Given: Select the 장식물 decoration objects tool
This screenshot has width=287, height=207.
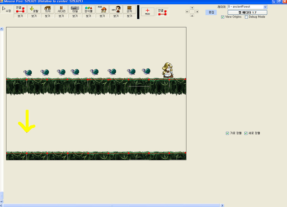Looking at the screenshot, I should pyautogui.click(x=88, y=9).
